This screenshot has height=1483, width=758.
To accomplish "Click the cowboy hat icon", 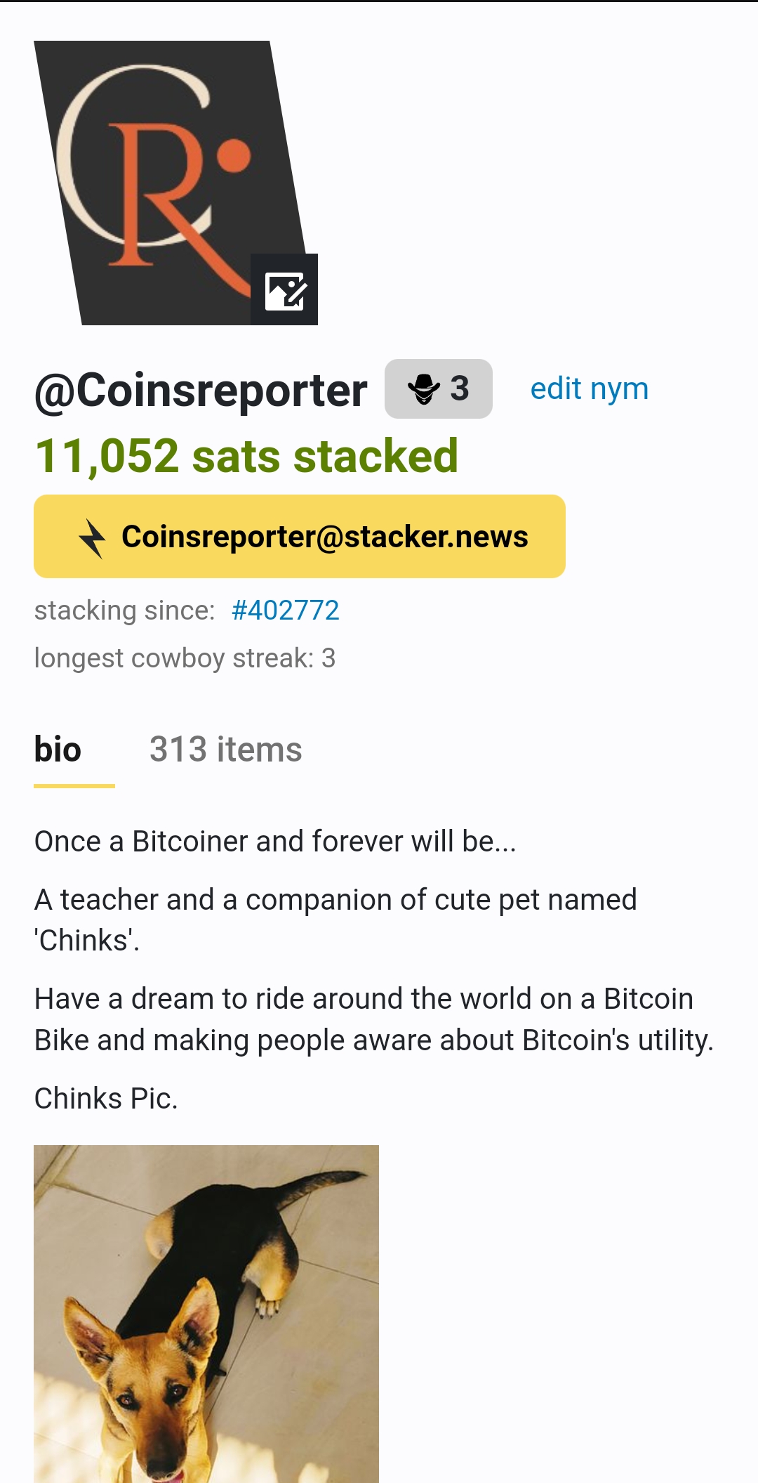I will (424, 388).
